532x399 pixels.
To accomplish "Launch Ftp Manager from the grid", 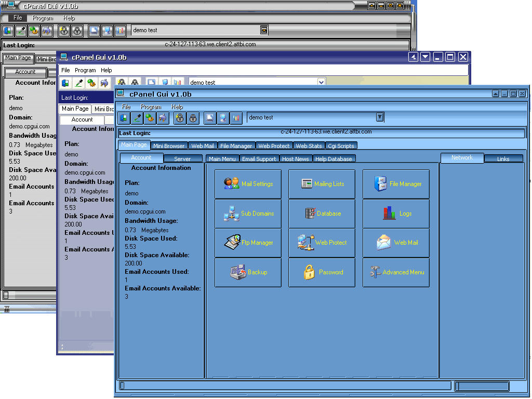I will tap(248, 243).
